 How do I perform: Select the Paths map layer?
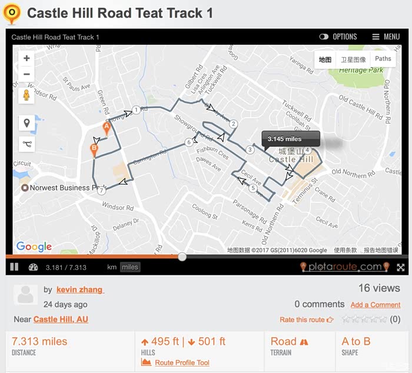pyautogui.click(x=383, y=59)
